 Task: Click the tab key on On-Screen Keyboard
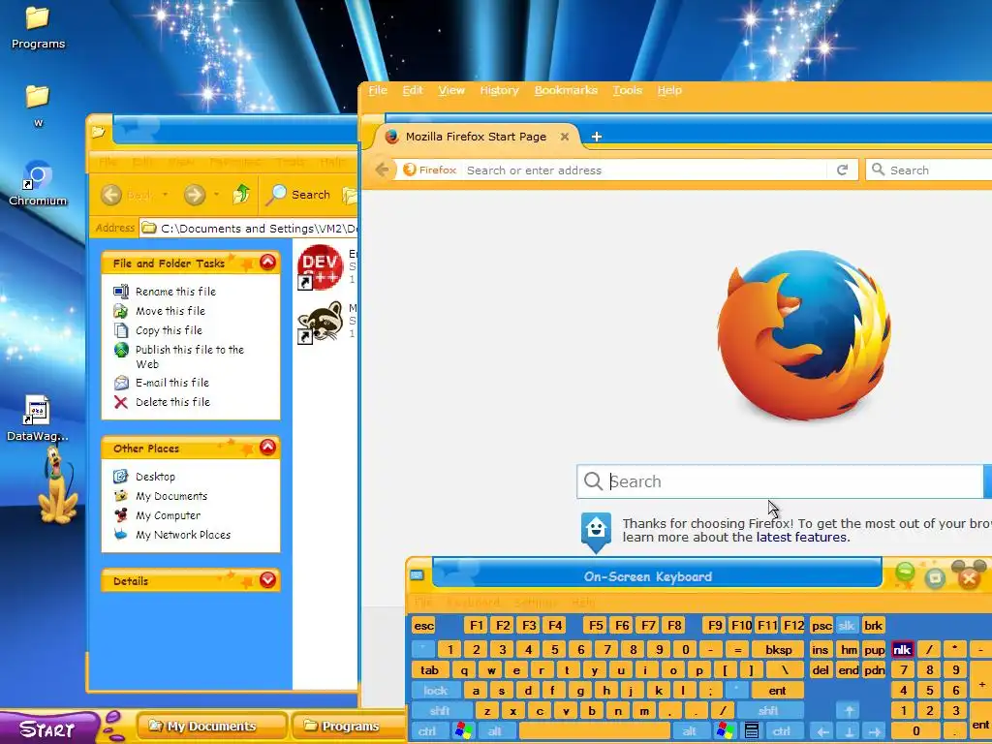coord(429,670)
